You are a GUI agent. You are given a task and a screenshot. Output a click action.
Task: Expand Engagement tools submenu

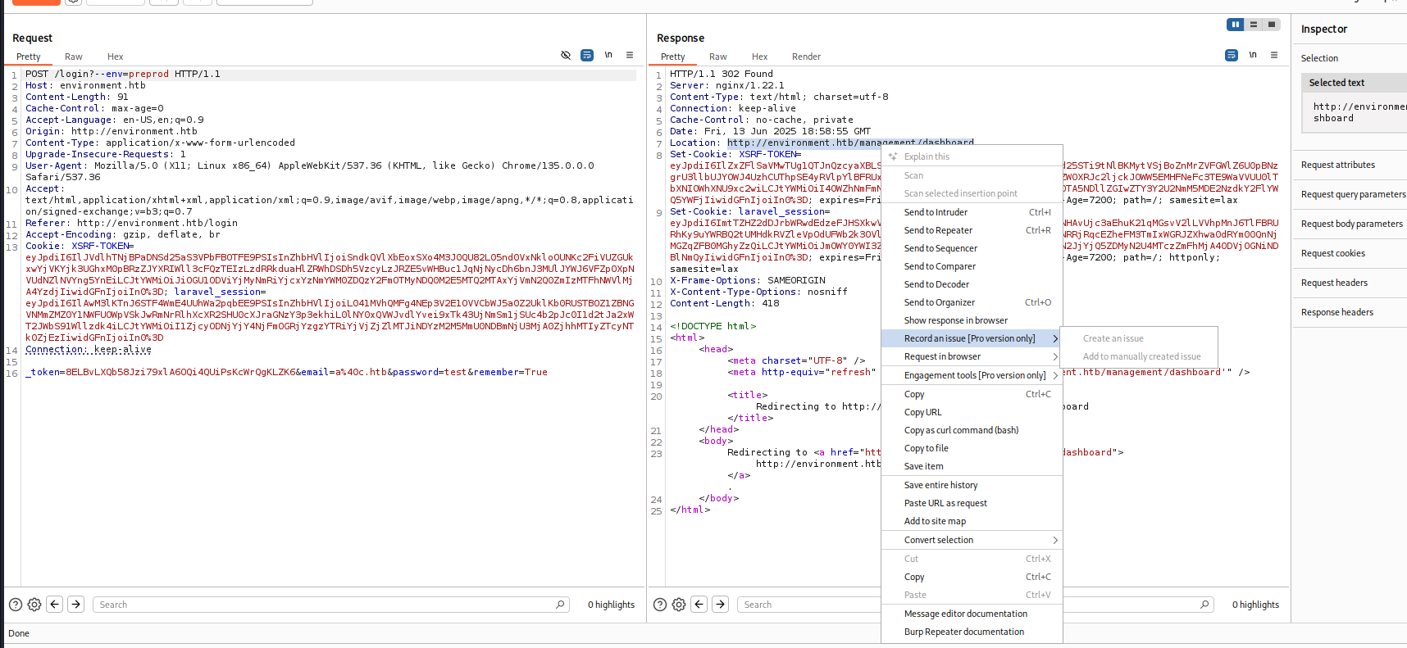(x=972, y=375)
